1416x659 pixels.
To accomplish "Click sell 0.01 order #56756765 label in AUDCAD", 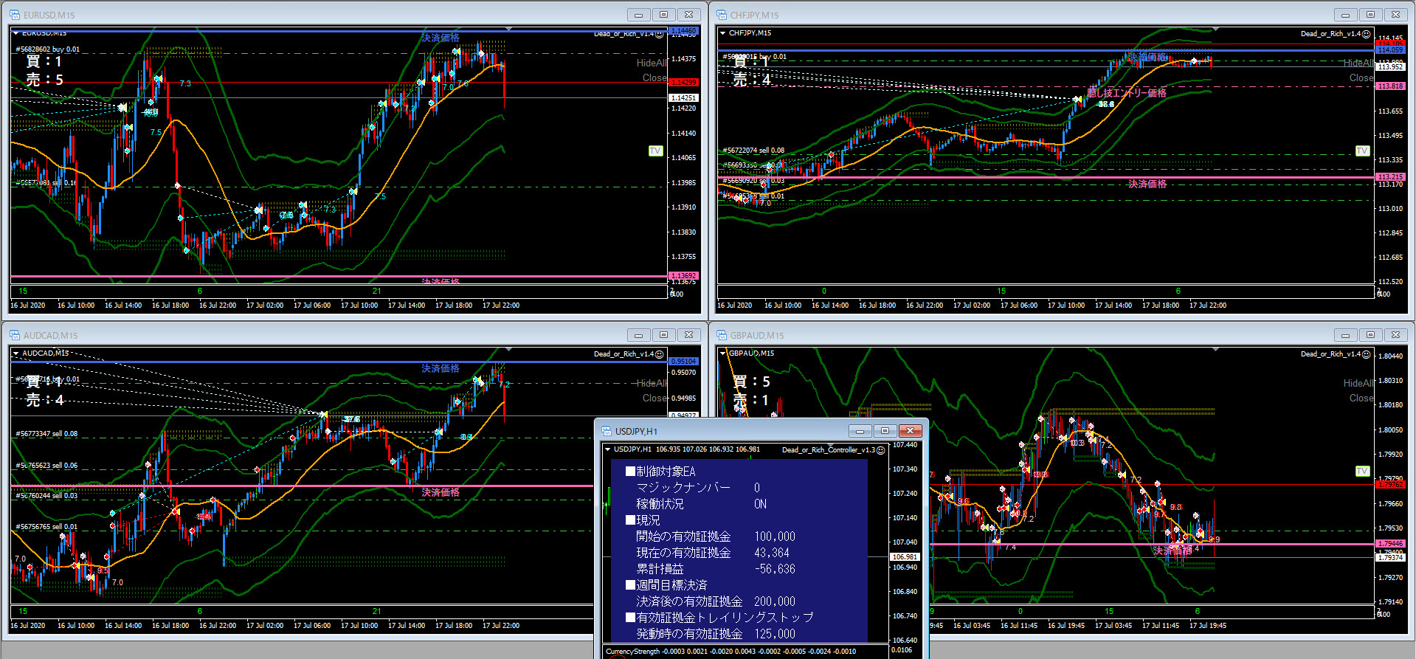I will click(x=46, y=527).
